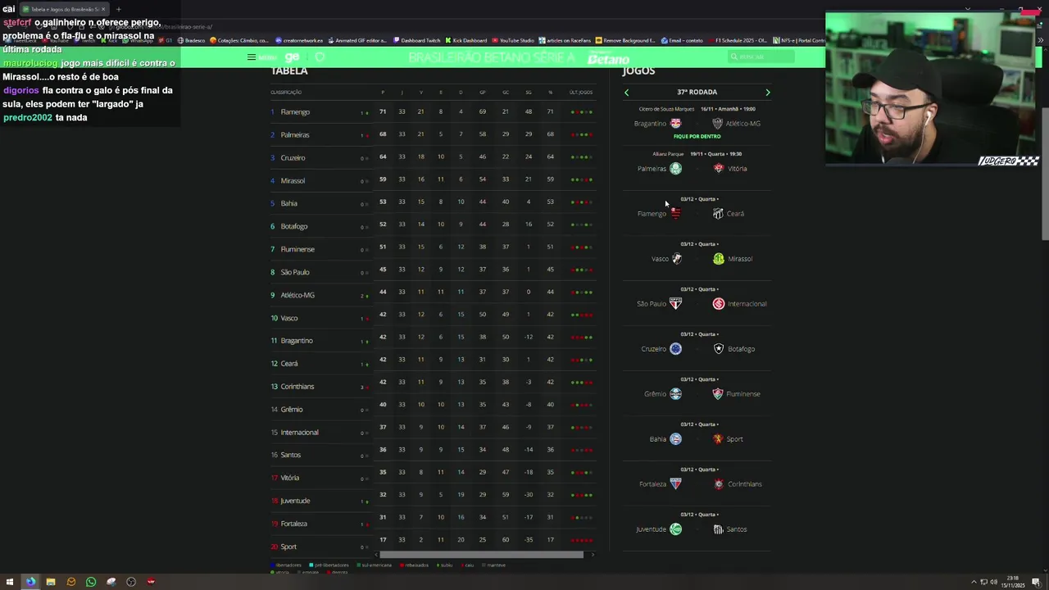The image size is (1049, 590).
Task: Click Palmeiras in the classification table
Action: (295, 135)
